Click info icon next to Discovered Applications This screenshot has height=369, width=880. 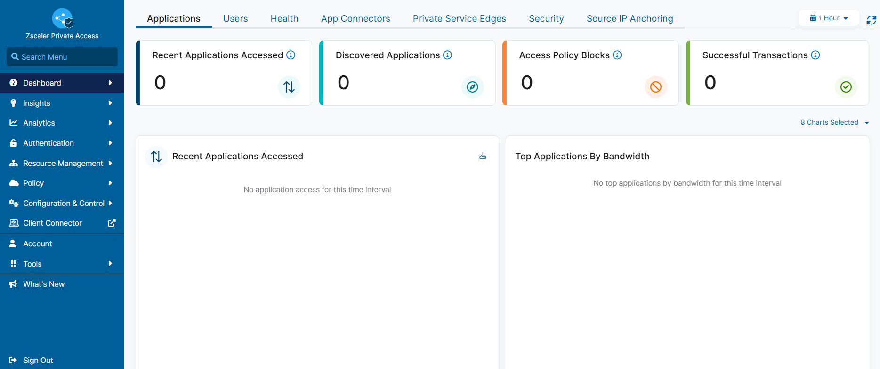pyautogui.click(x=448, y=55)
